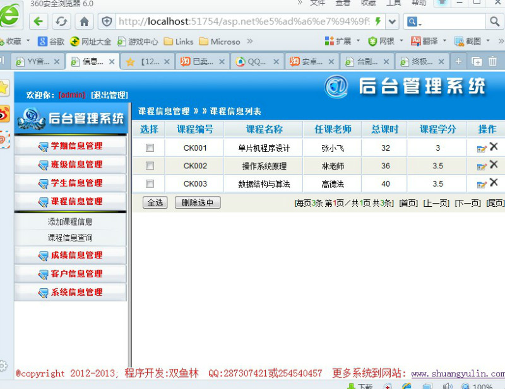Open 客户信息管理 sidebar section
Viewport: 505px width, 389px height.
tap(71, 274)
